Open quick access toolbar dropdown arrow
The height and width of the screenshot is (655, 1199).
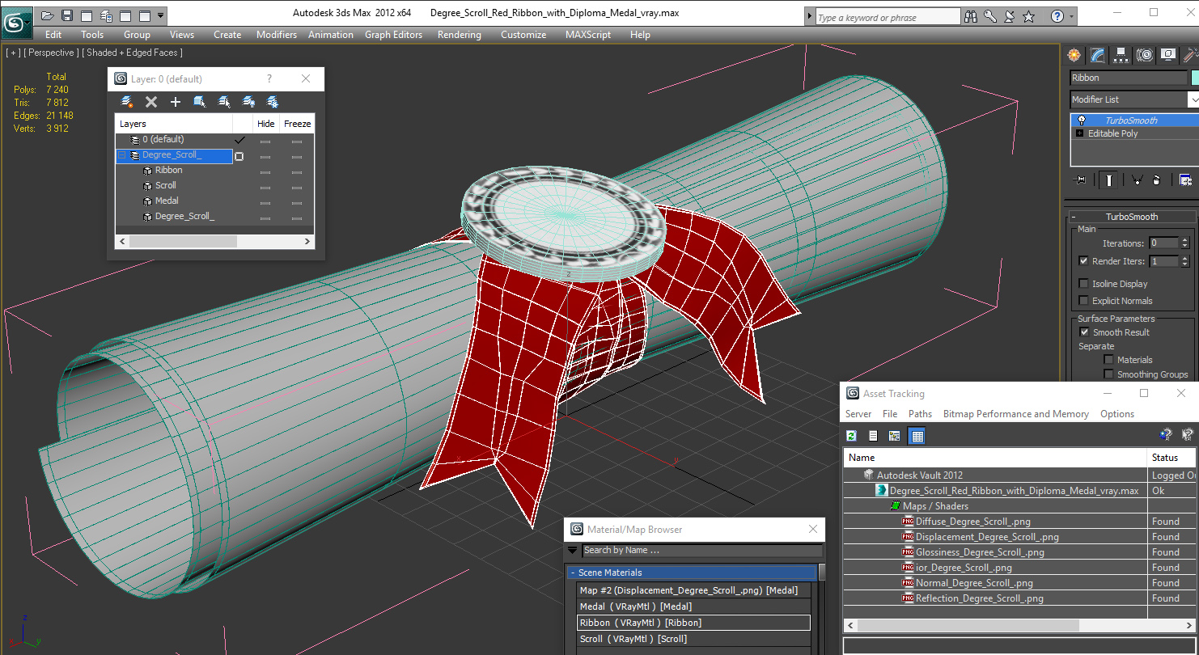[161, 15]
